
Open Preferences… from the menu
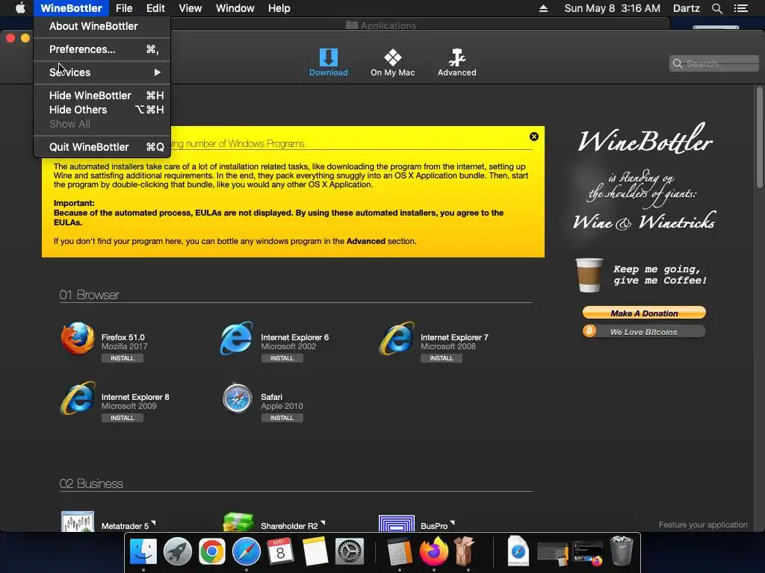(x=102, y=49)
